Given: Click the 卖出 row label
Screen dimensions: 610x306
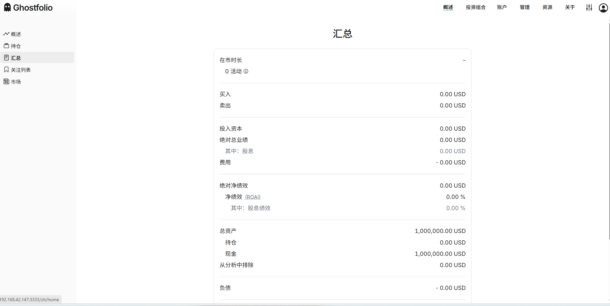Looking at the screenshot, I should tap(225, 106).
